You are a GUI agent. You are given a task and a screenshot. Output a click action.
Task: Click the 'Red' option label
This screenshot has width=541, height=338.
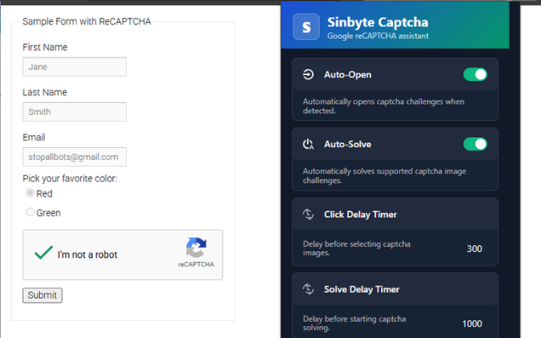click(x=44, y=194)
